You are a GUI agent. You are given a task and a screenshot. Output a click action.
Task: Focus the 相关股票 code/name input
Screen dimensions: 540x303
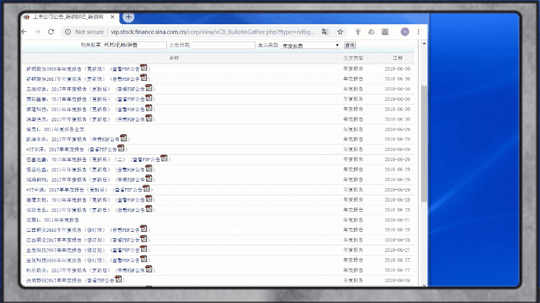(x=134, y=45)
